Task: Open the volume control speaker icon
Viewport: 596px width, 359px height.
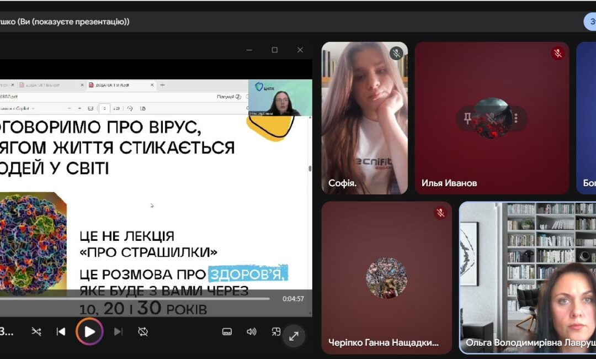Action: [251, 331]
